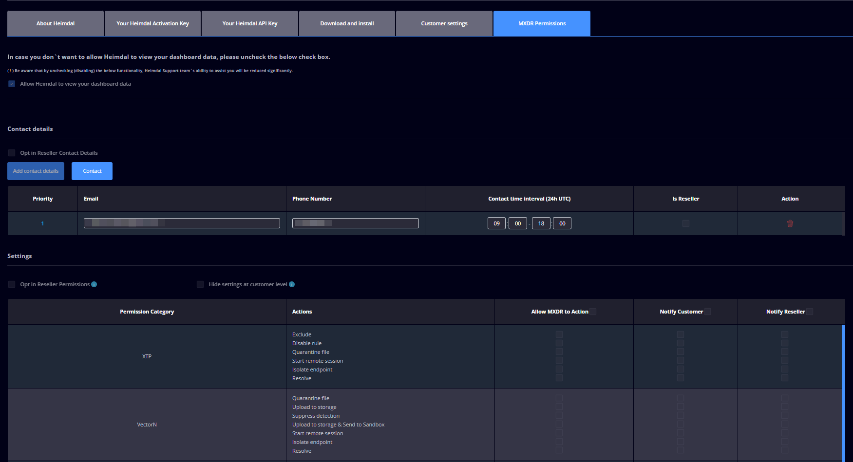The width and height of the screenshot is (853, 462).
Task: Click the Email input field in row 1
Action: pyautogui.click(x=182, y=223)
